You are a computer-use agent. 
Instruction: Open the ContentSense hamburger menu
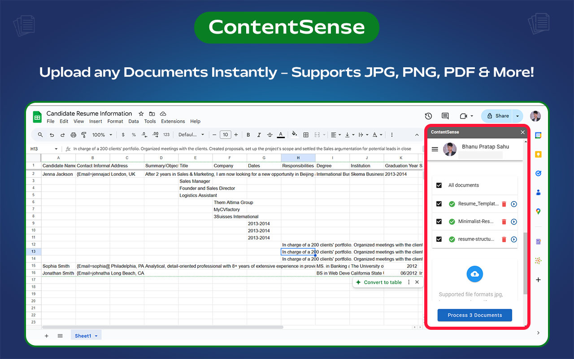click(x=435, y=149)
